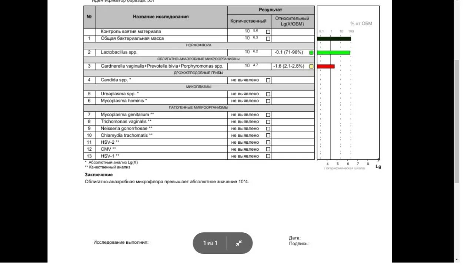Tick the Mycoplasma hominis result checkbox
The image size is (474, 266).
(268, 101)
